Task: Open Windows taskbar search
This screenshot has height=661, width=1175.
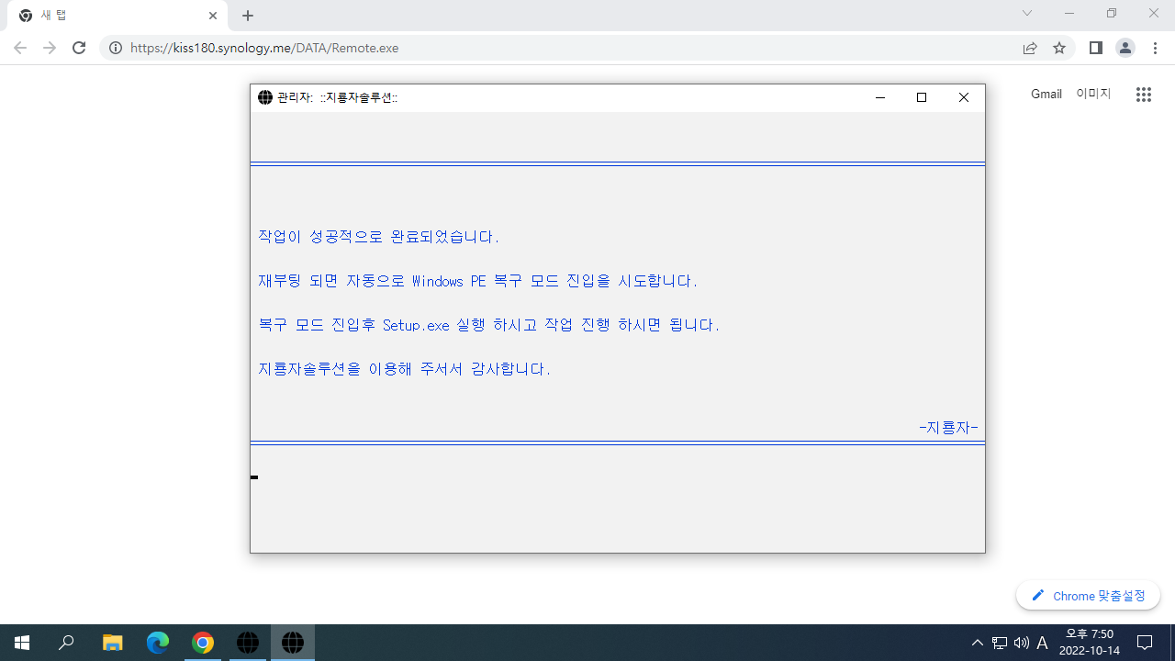Action: point(66,643)
